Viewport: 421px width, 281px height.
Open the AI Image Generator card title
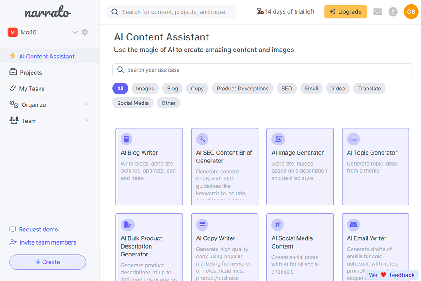click(x=297, y=152)
